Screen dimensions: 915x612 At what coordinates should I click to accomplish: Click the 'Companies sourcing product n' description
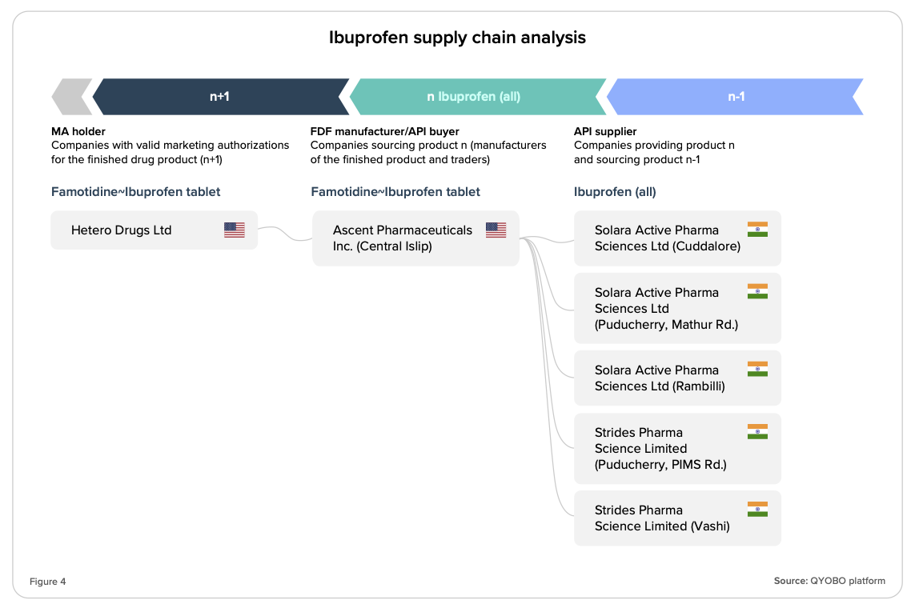pos(428,152)
